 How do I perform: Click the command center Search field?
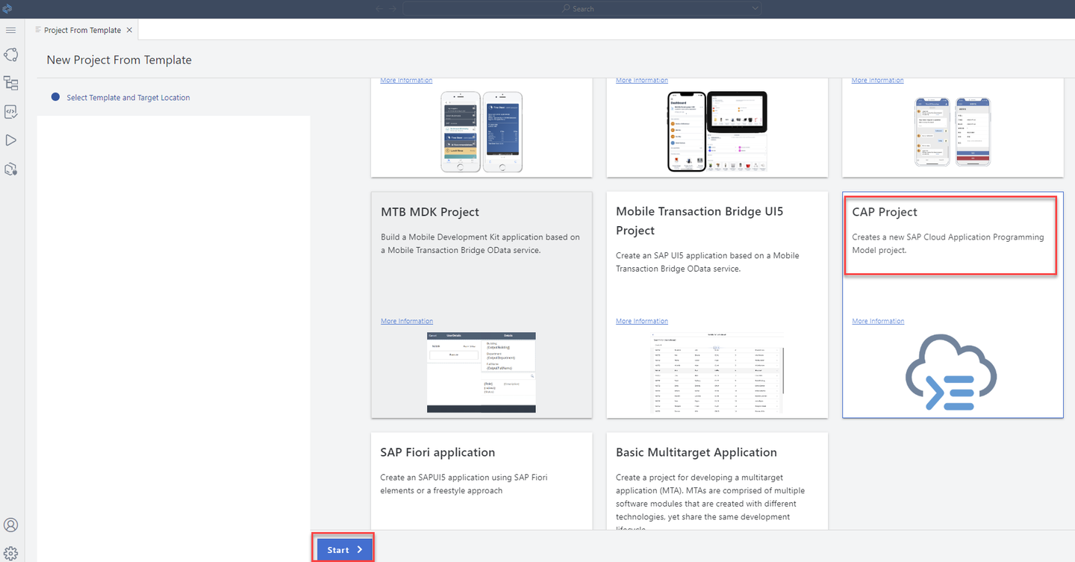coord(582,9)
